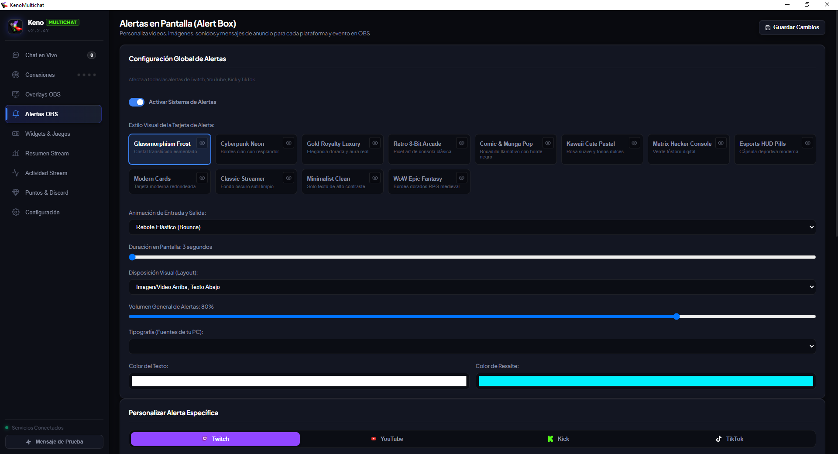Viewport: 838px width, 454px height.
Task: Preview Matrix Hacker Console via eye icon
Action: click(721, 143)
